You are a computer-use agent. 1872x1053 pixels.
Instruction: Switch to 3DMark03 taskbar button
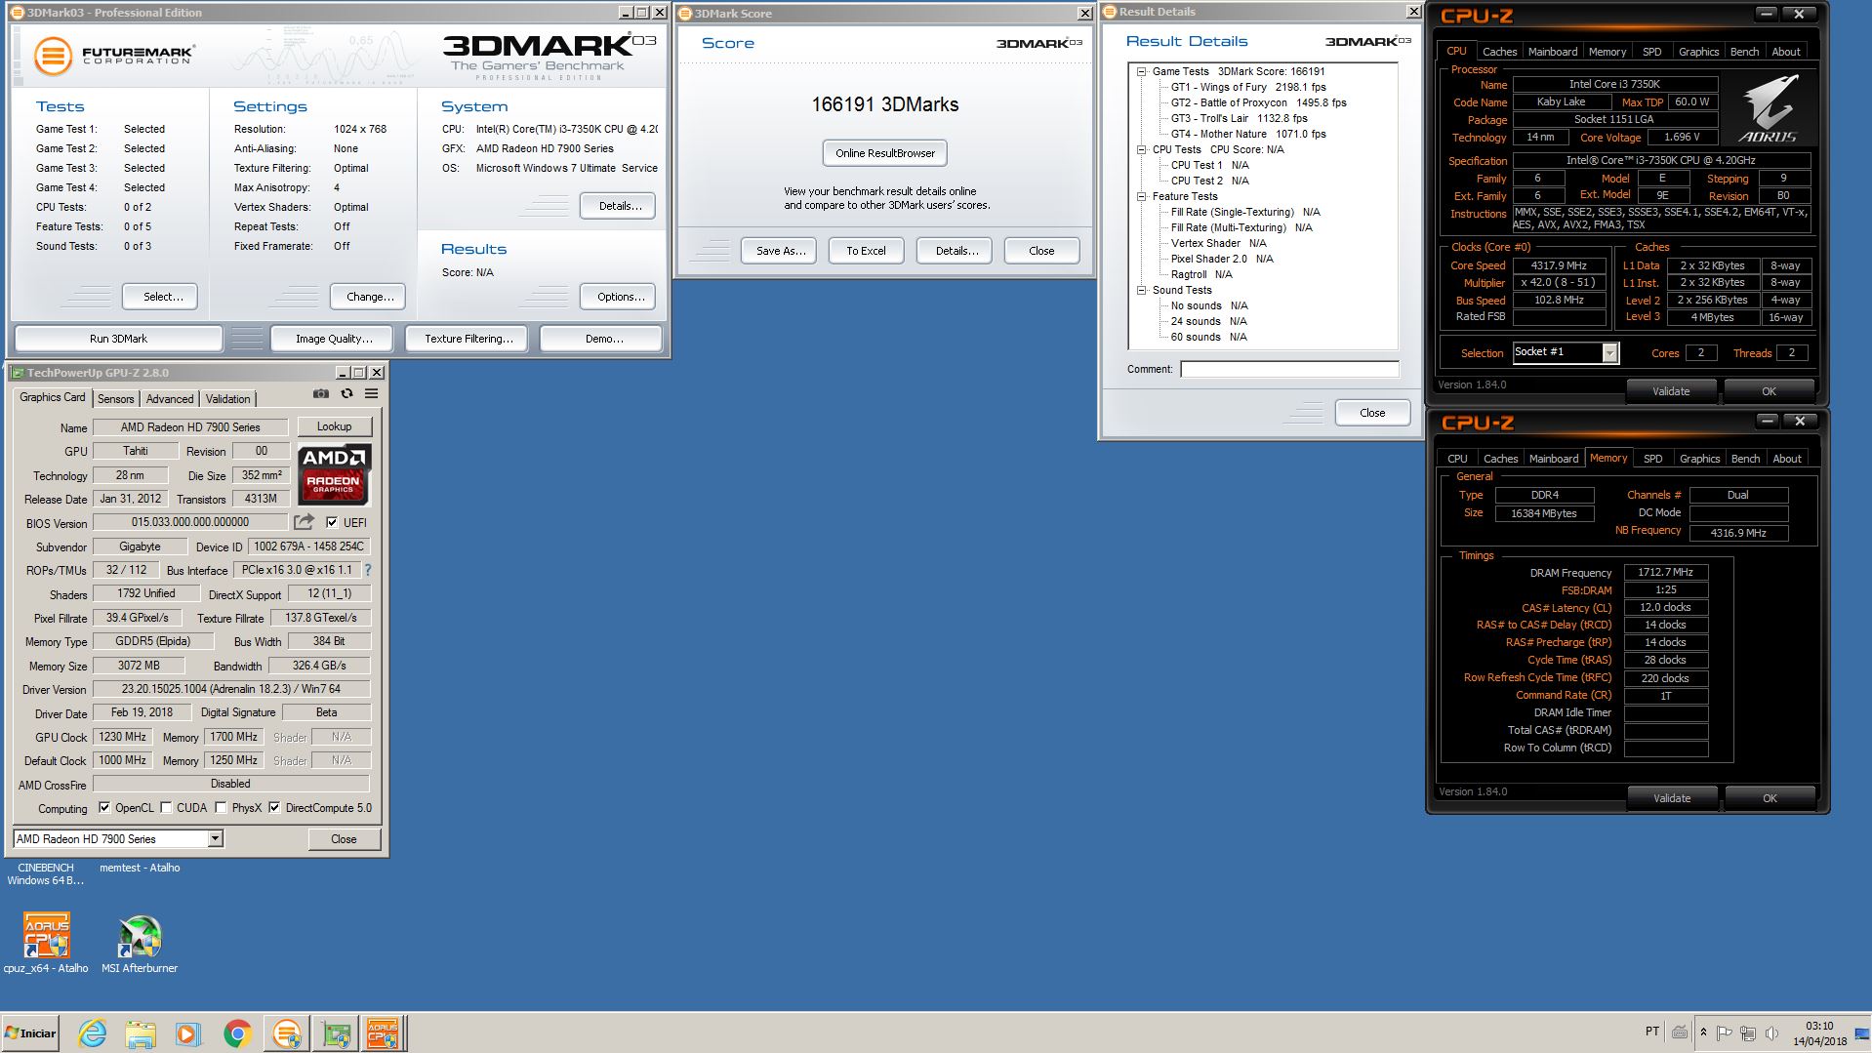pos(287,1033)
